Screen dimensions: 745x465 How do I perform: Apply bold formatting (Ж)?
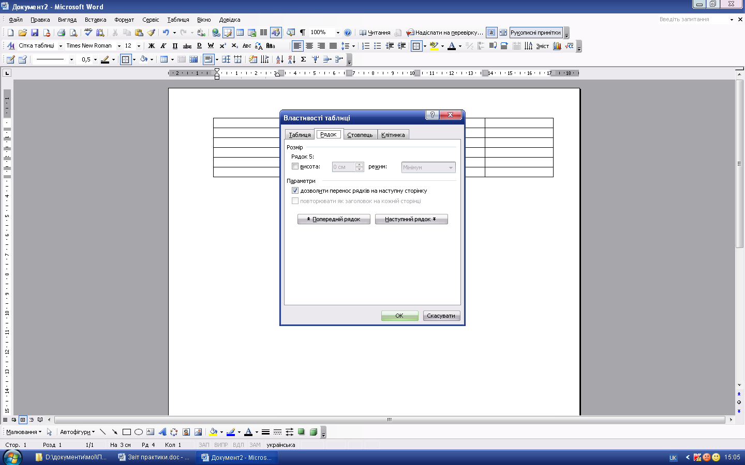[152, 46]
